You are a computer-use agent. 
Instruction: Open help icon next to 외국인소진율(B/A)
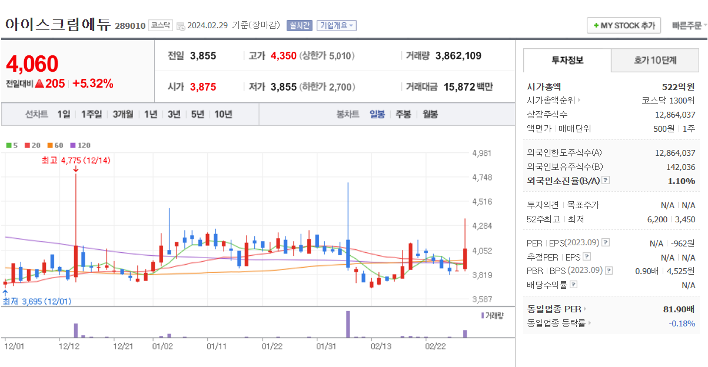606,181
